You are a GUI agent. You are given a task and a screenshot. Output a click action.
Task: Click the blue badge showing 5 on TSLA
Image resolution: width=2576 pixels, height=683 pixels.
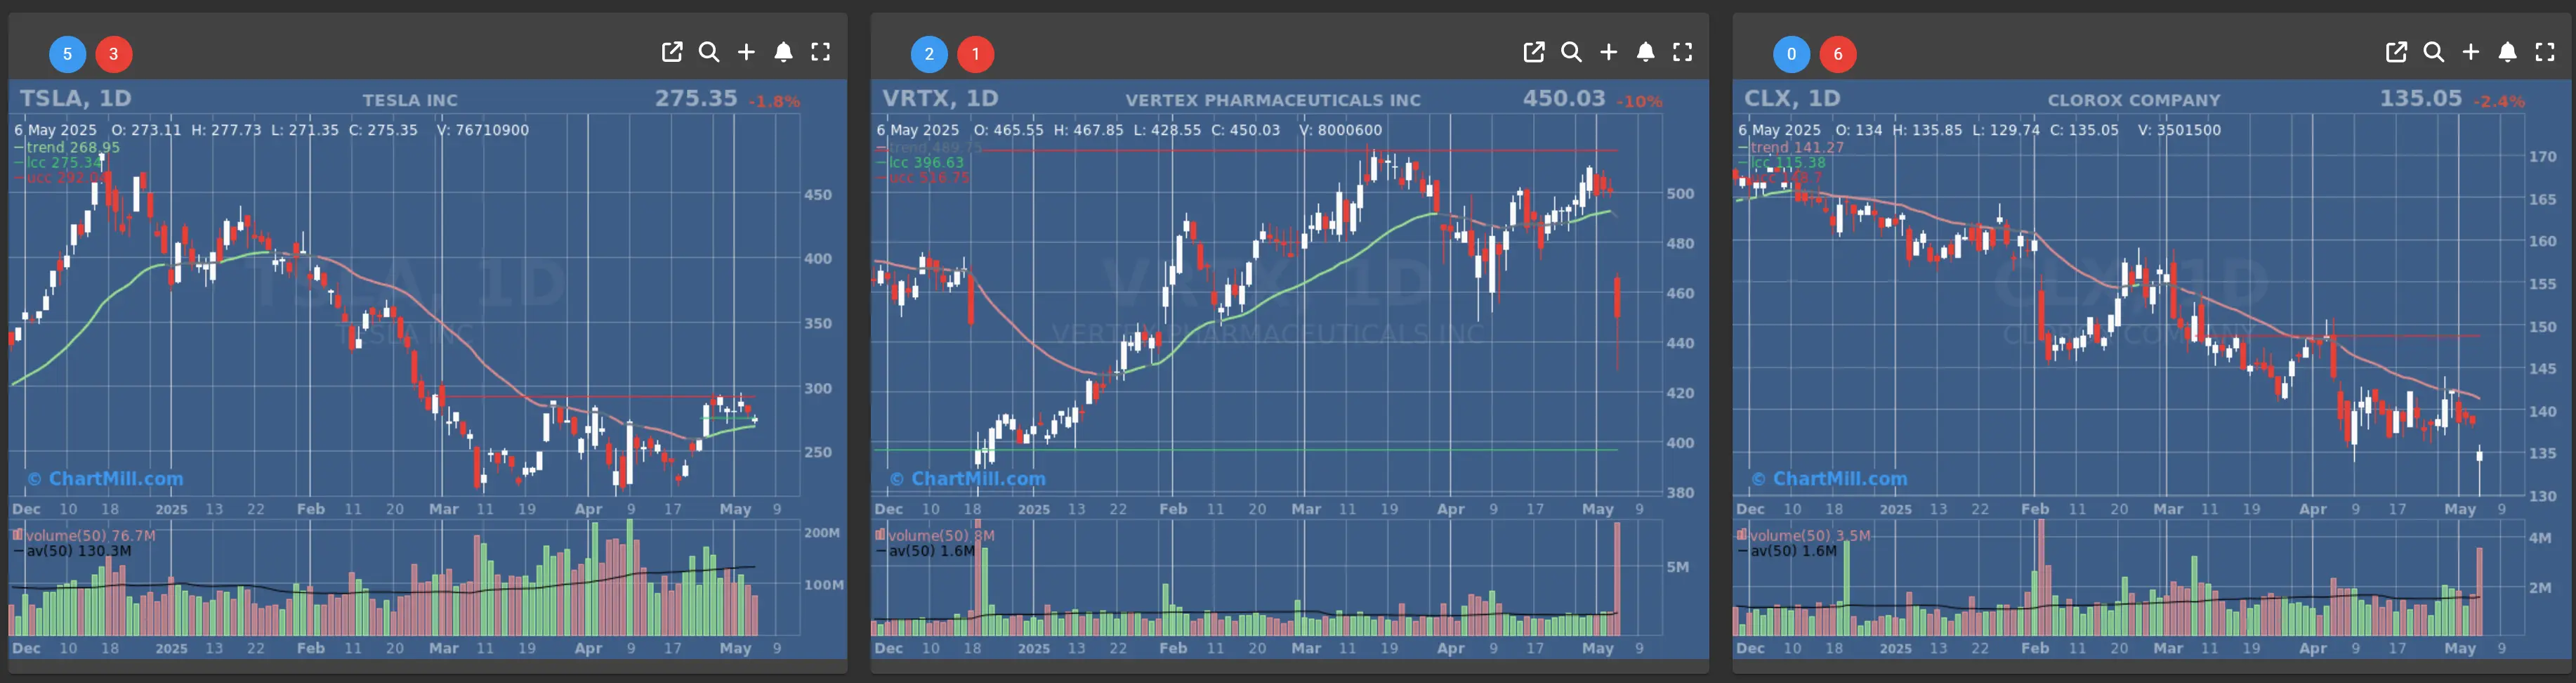68,54
